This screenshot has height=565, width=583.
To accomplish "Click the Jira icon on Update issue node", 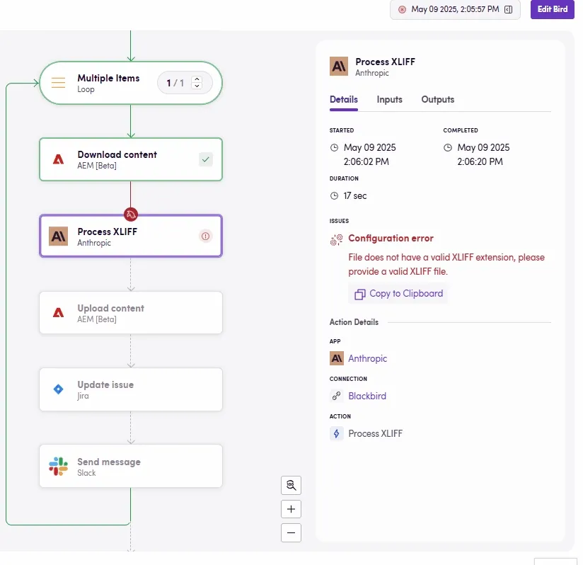I will coord(59,389).
